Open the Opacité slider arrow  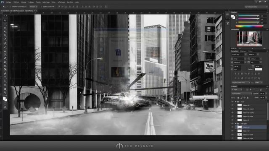266,94
